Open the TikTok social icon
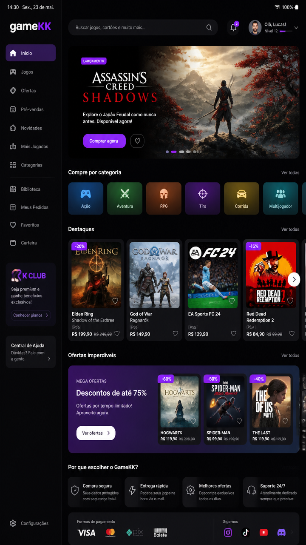This screenshot has width=306, height=545. (246, 533)
